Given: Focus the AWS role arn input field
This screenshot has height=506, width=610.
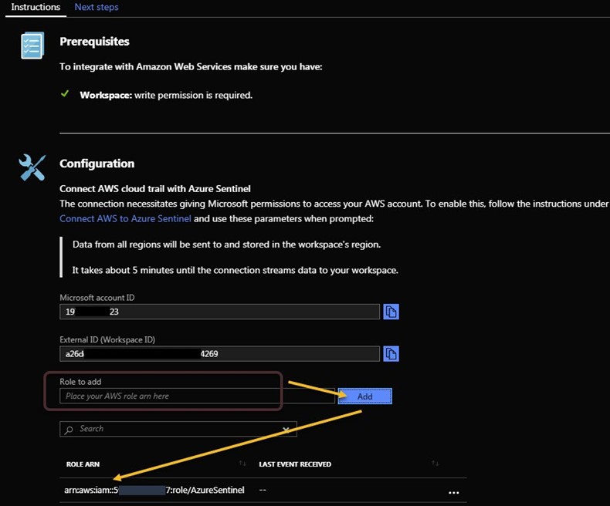Looking at the screenshot, I should [x=170, y=396].
